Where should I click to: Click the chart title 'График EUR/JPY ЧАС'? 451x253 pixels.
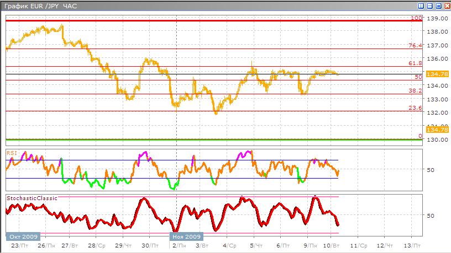39,6
